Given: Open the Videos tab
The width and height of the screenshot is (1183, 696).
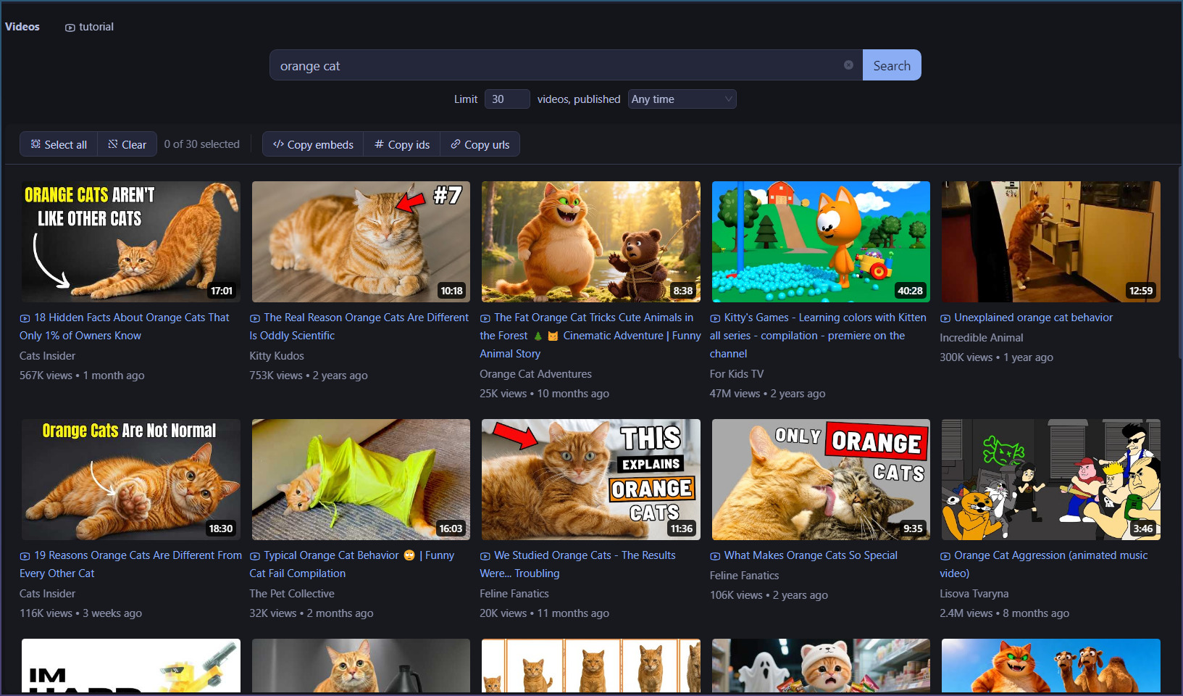Looking at the screenshot, I should click(x=22, y=27).
